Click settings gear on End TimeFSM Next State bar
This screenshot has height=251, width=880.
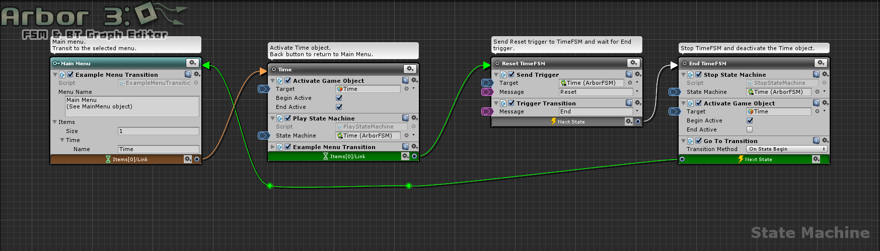[x=816, y=159]
